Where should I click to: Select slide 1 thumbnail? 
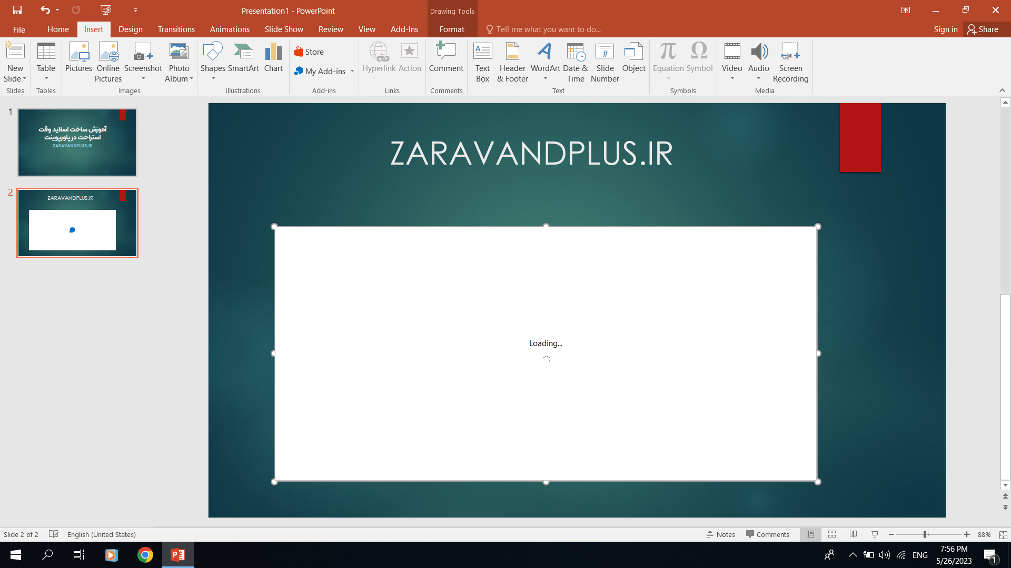point(77,143)
